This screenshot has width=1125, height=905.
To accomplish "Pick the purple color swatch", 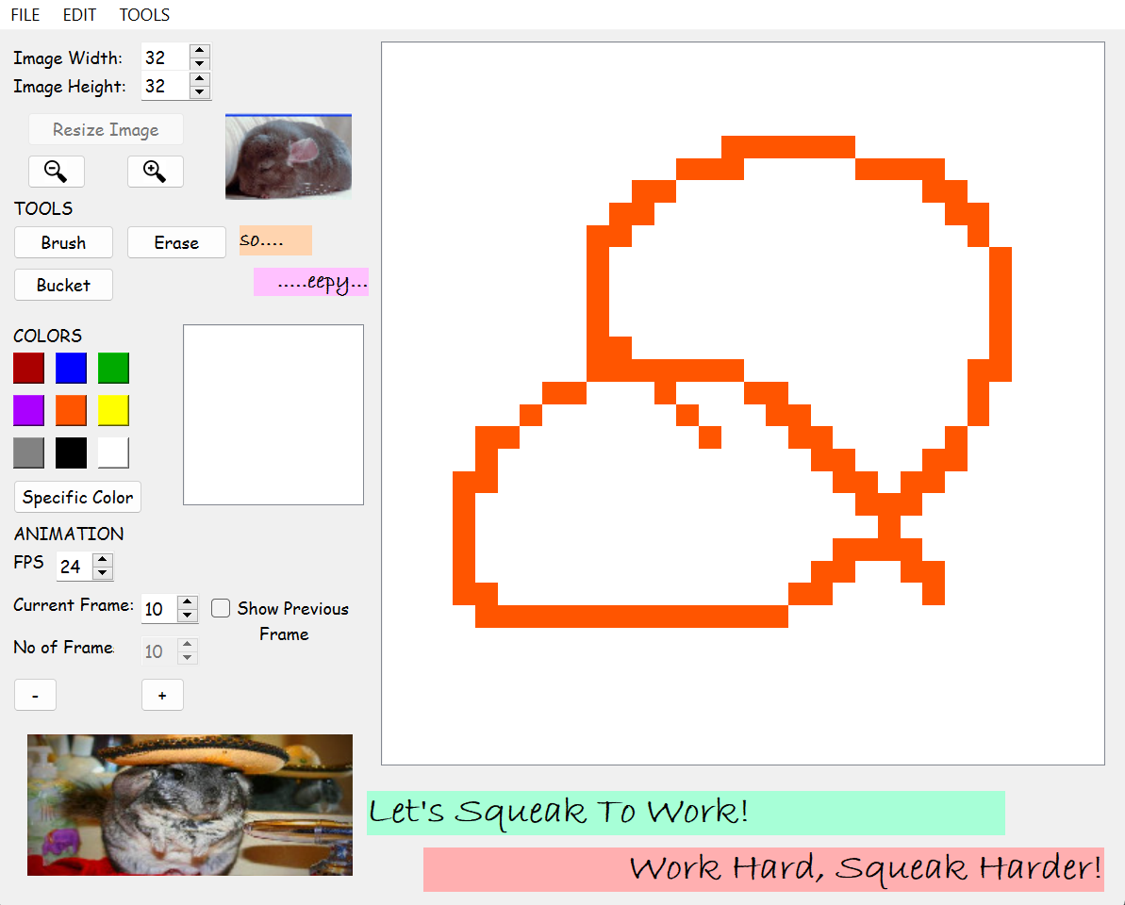I will 28,410.
